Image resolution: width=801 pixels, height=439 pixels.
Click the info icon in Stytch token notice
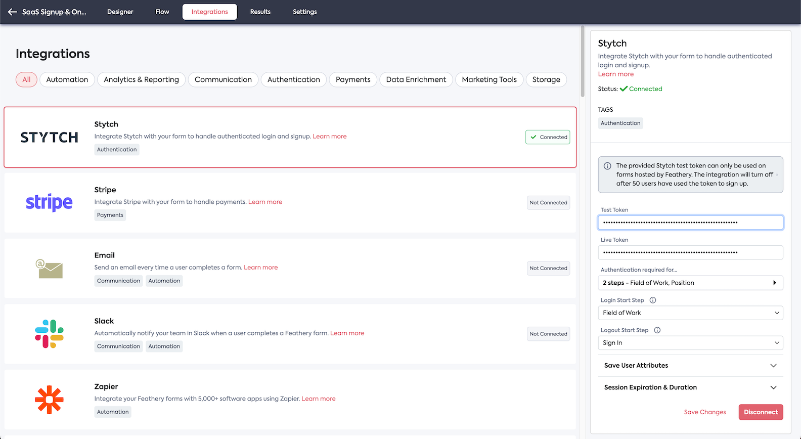click(x=607, y=166)
